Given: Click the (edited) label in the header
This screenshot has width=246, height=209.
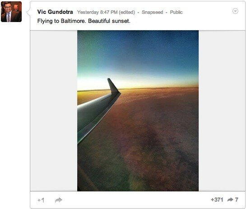Looking at the screenshot, I should [x=127, y=12].
